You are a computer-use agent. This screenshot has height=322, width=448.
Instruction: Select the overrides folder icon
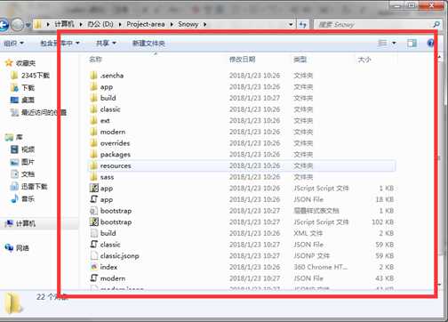pos(93,143)
